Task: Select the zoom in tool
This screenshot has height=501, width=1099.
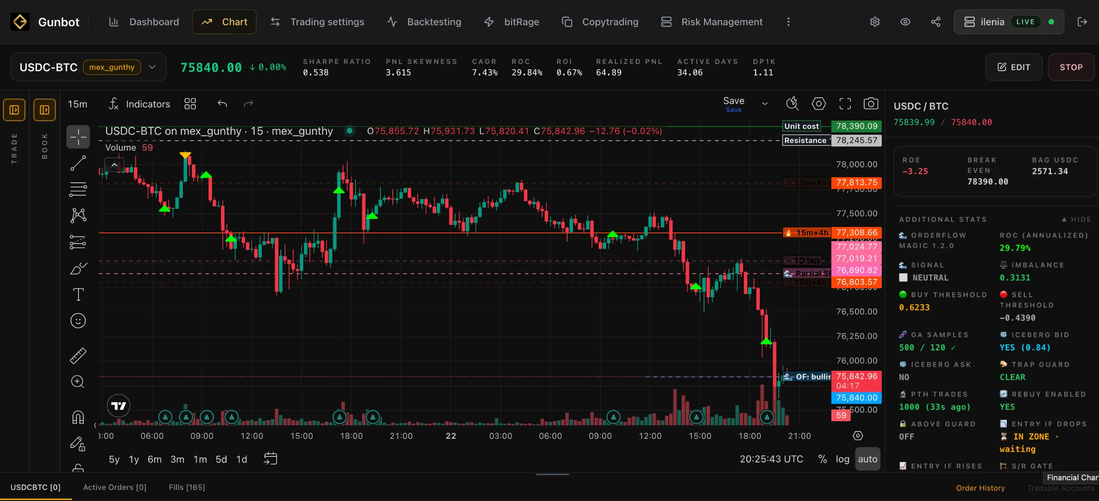Action: point(78,382)
